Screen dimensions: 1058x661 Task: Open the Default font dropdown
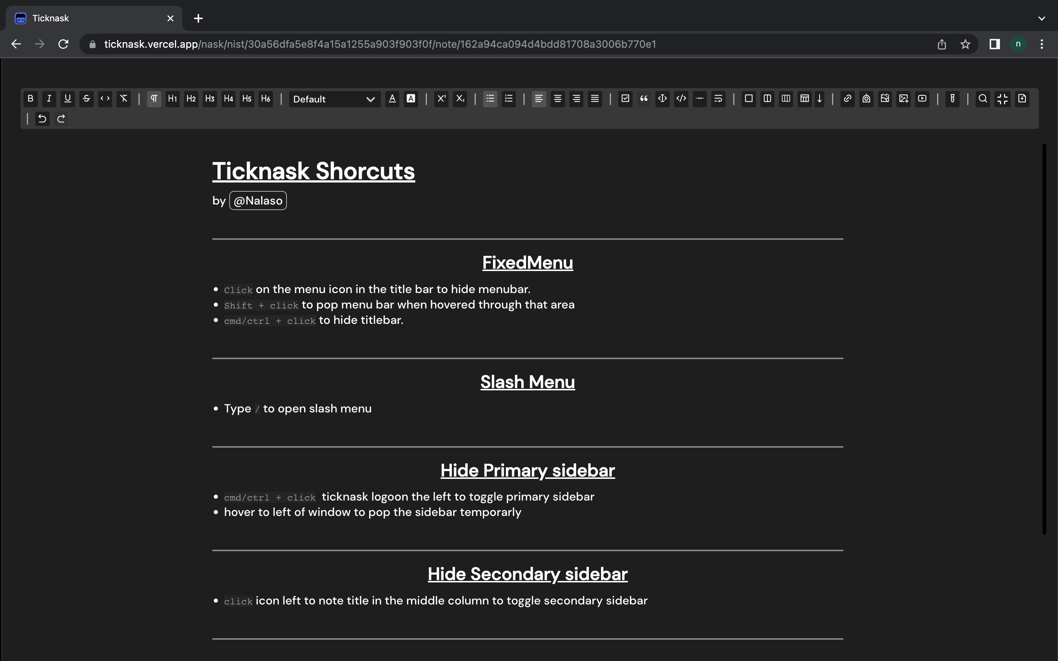click(334, 99)
